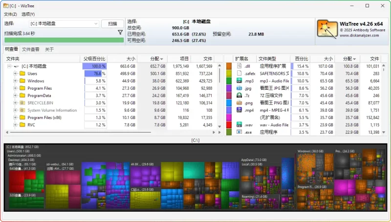
Task: Click the green .mp3 color swatch
Action: click(x=229, y=81)
